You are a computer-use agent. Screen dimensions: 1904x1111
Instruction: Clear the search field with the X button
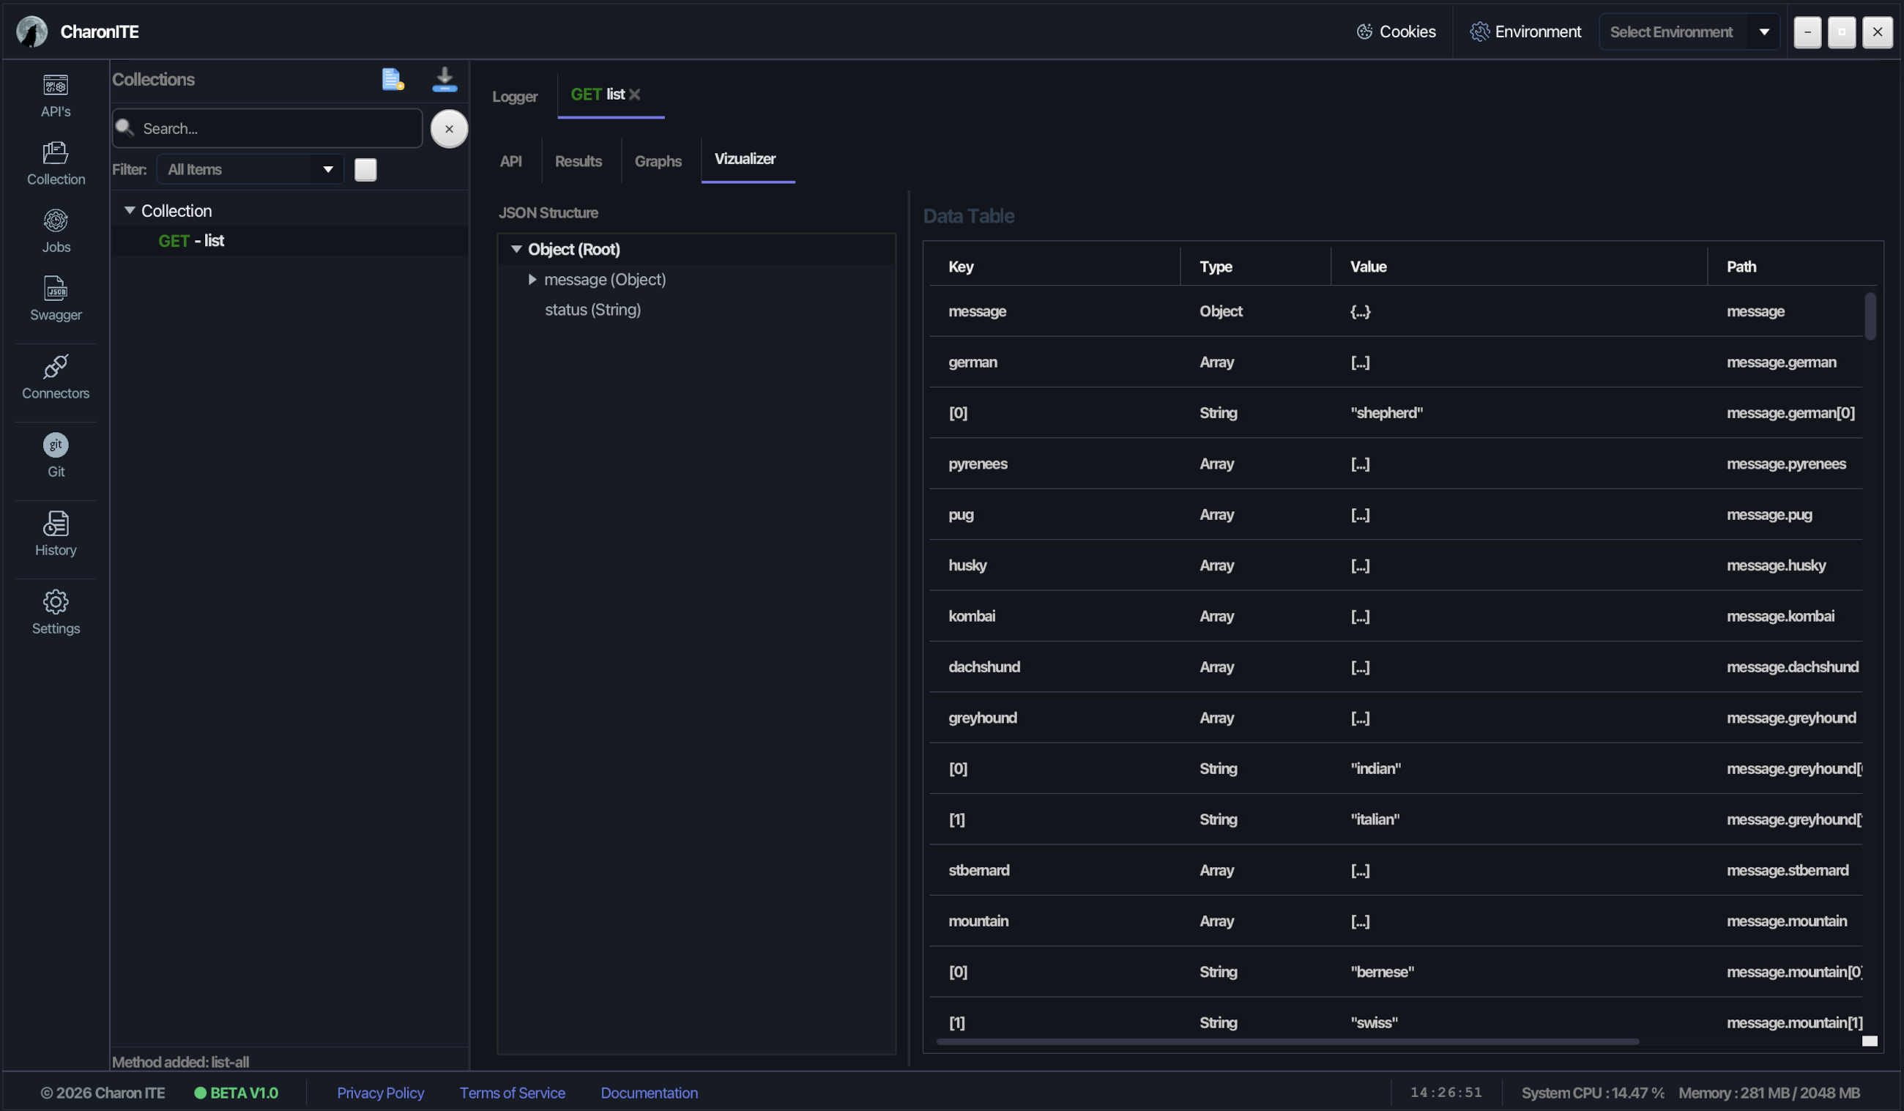[x=449, y=128]
